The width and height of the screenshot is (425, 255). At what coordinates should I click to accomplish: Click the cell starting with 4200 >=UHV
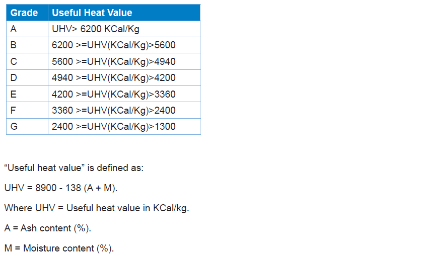[114, 94]
